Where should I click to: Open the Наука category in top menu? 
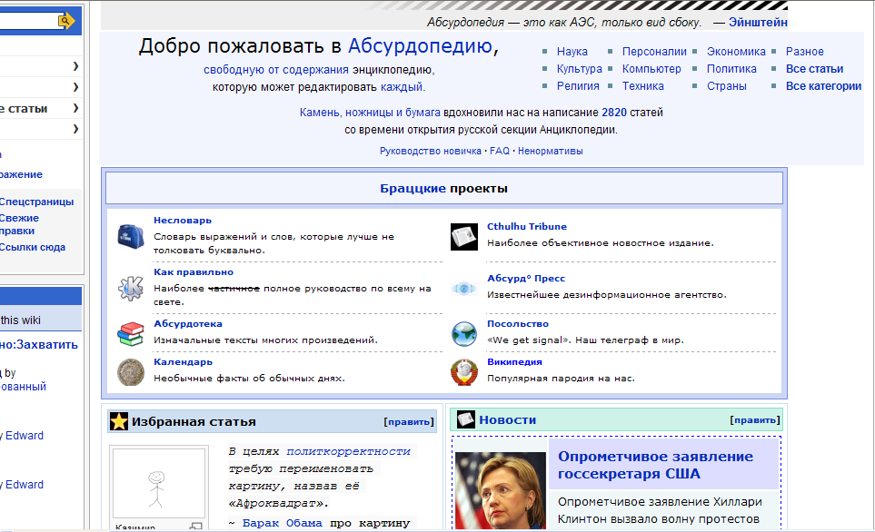572,52
